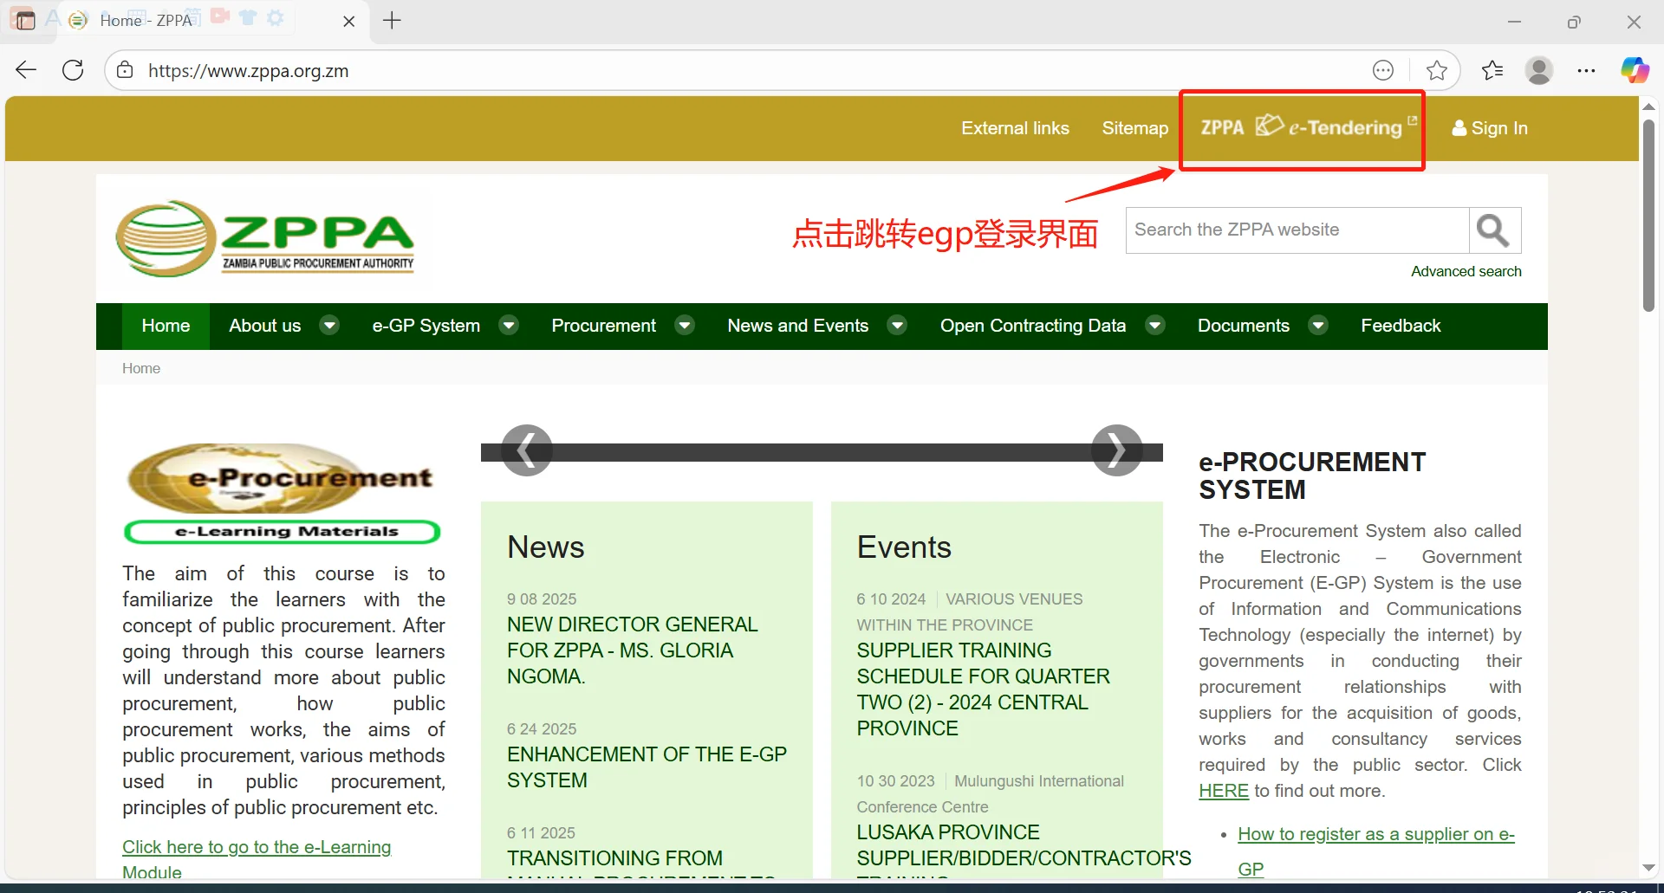1664x893 pixels.
Task: Close the Home - ZPPA tab
Action: coord(349,21)
